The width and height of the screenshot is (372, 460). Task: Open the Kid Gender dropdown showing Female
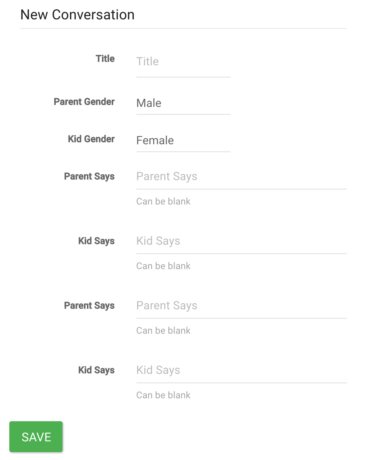183,141
